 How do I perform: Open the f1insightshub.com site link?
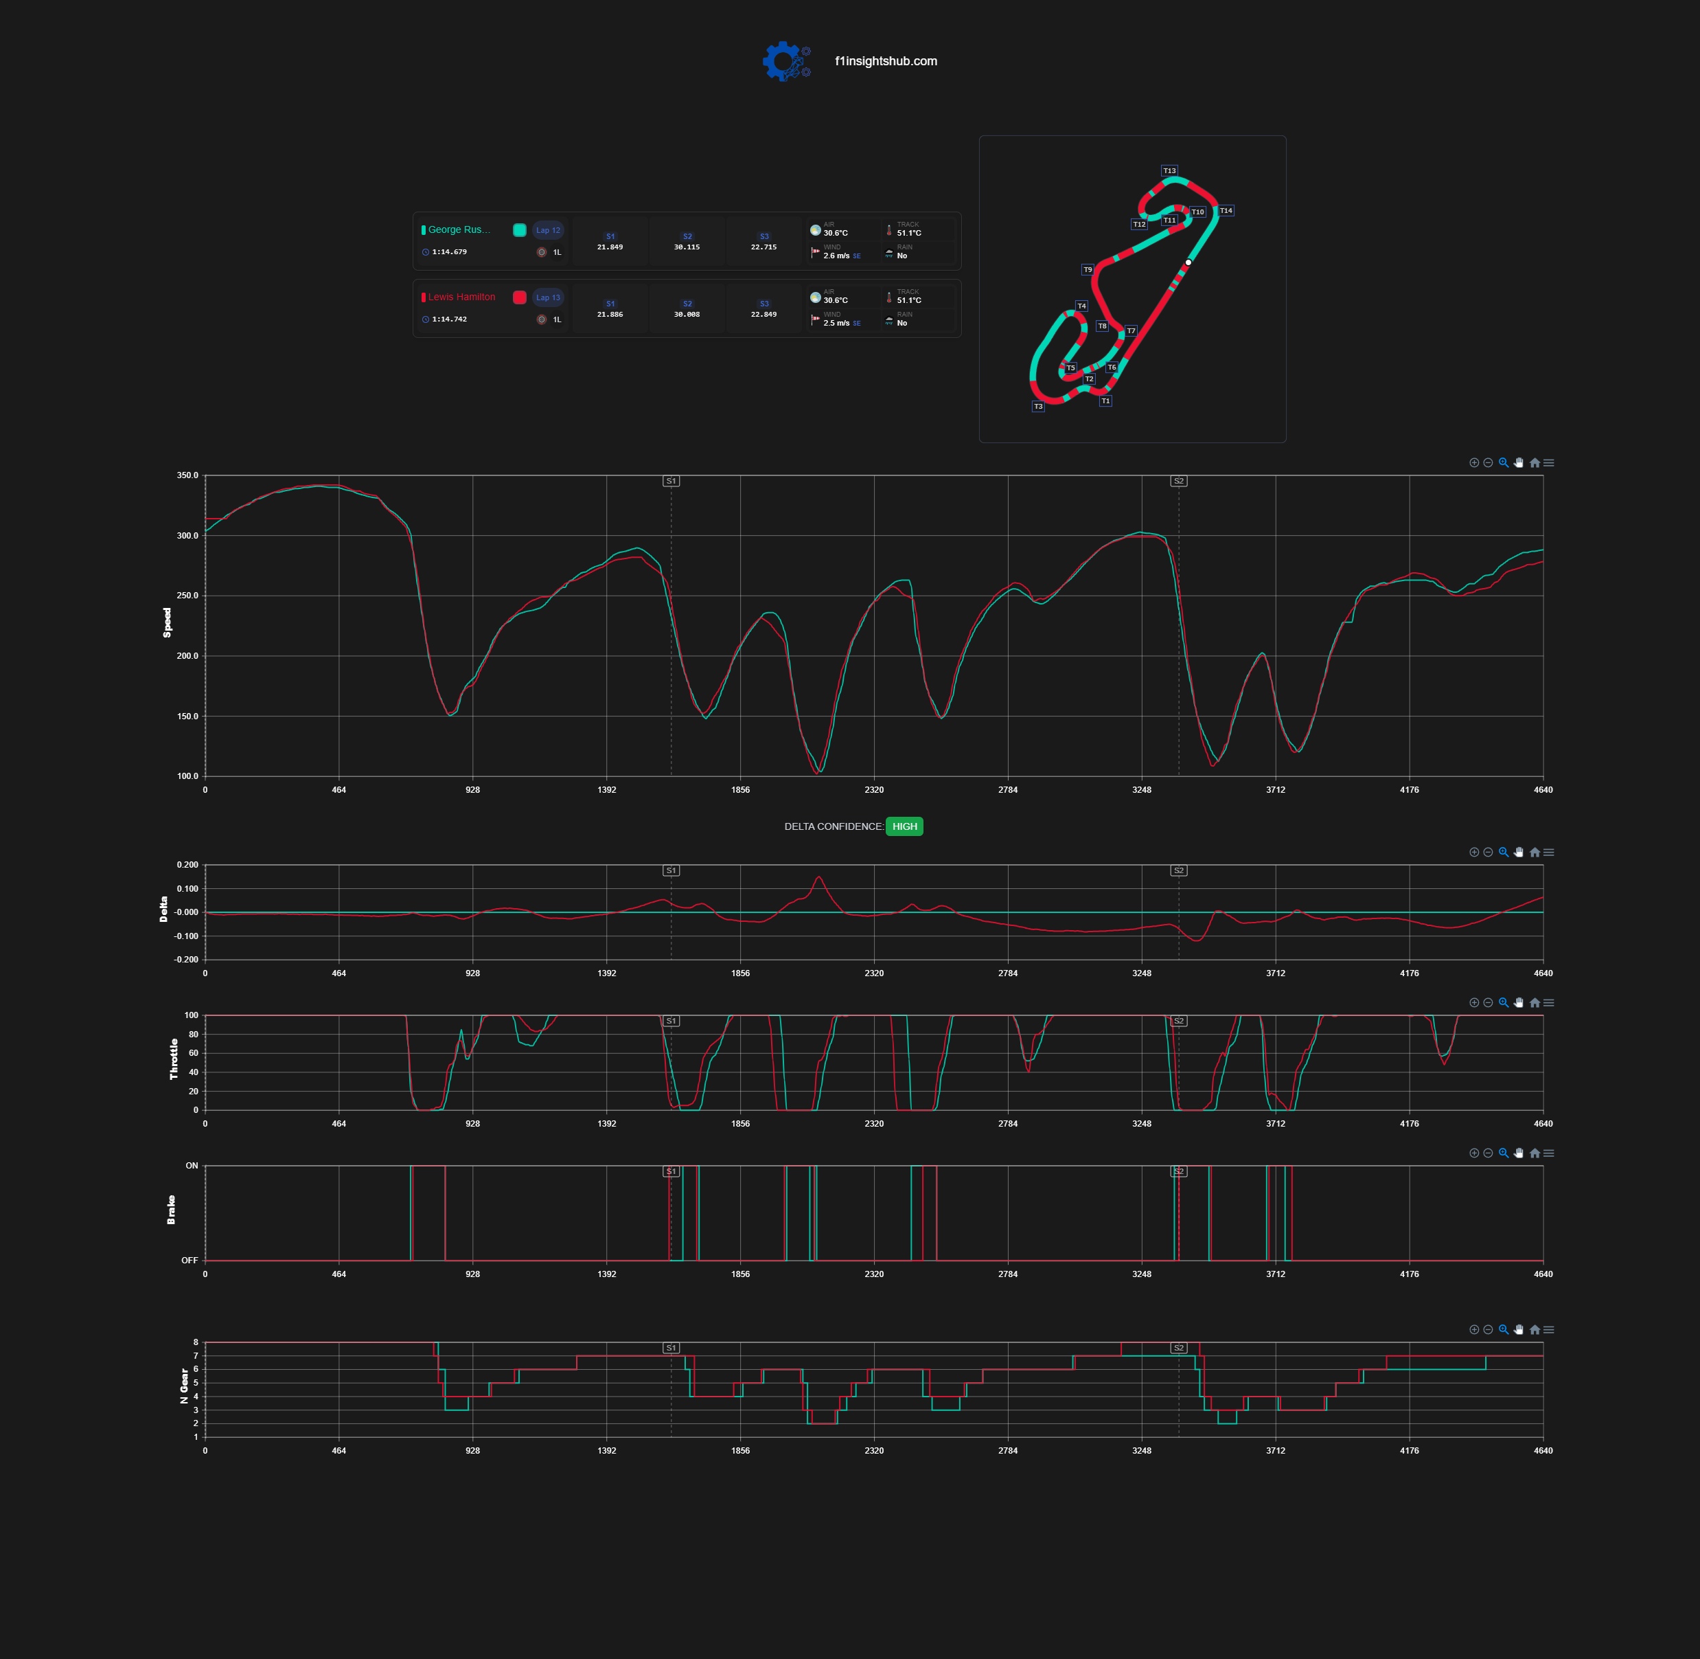[886, 61]
